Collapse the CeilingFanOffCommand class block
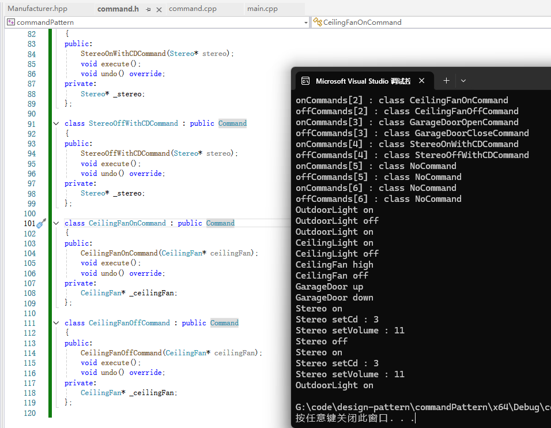 click(56, 323)
